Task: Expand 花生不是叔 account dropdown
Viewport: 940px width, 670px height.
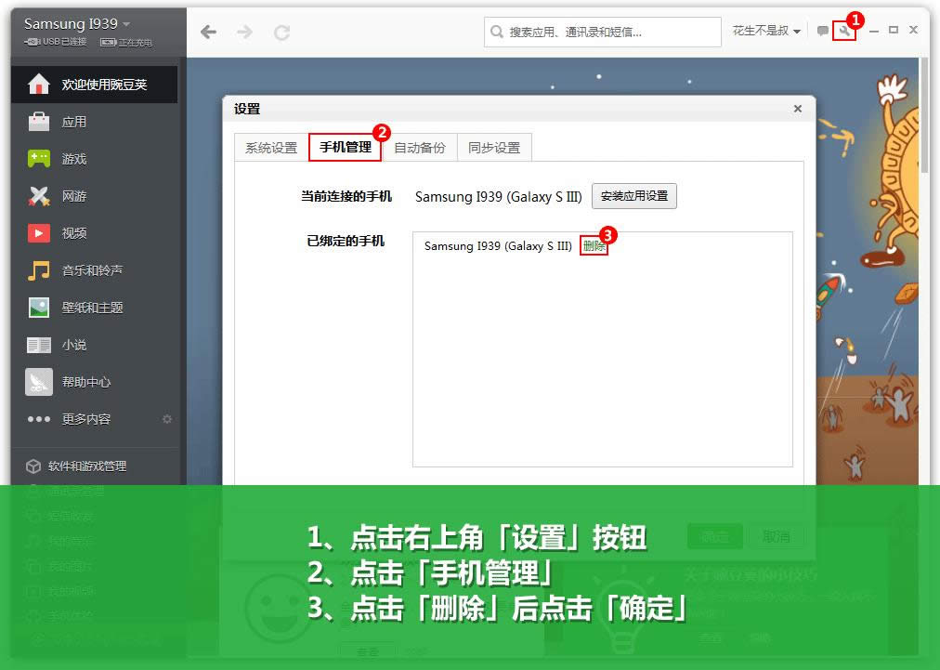Action: click(x=766, y=31)
